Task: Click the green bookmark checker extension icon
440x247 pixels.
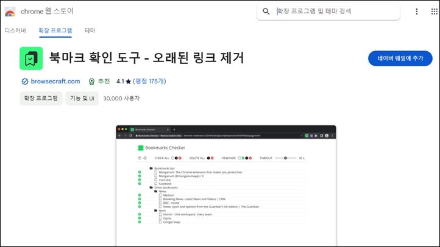Action: click(31, 58)
